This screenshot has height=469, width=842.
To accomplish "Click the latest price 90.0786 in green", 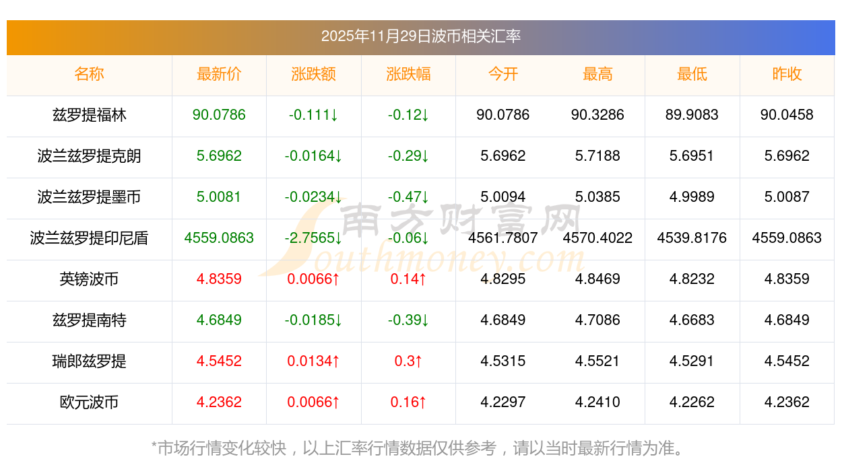I will pos(219,115).
